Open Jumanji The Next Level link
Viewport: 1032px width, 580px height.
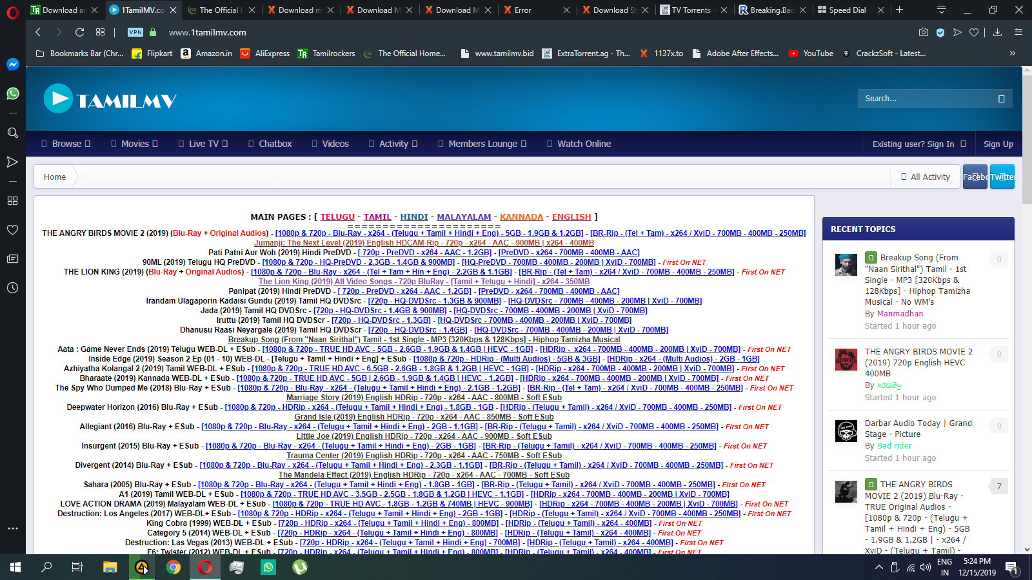424,243
